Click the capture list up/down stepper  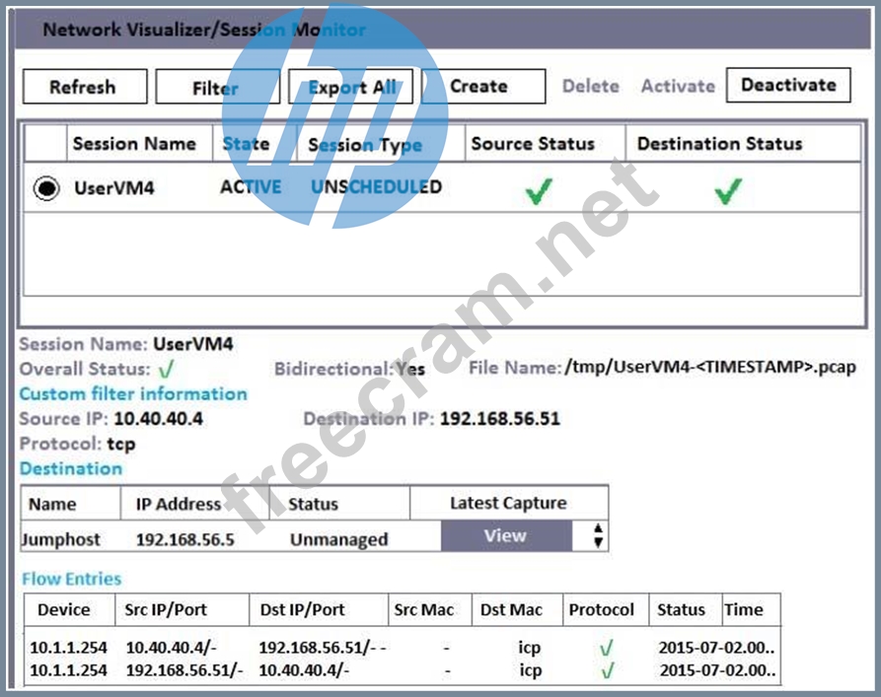click(598, 535)
